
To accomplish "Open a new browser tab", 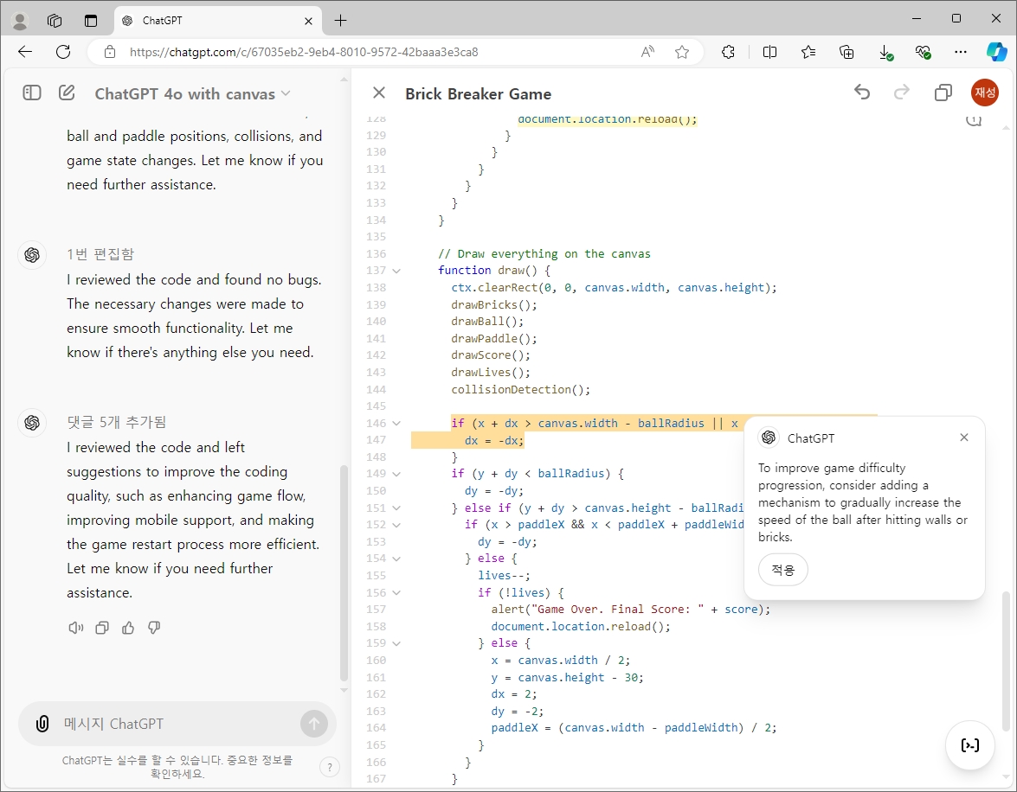I will pos(340,21).
